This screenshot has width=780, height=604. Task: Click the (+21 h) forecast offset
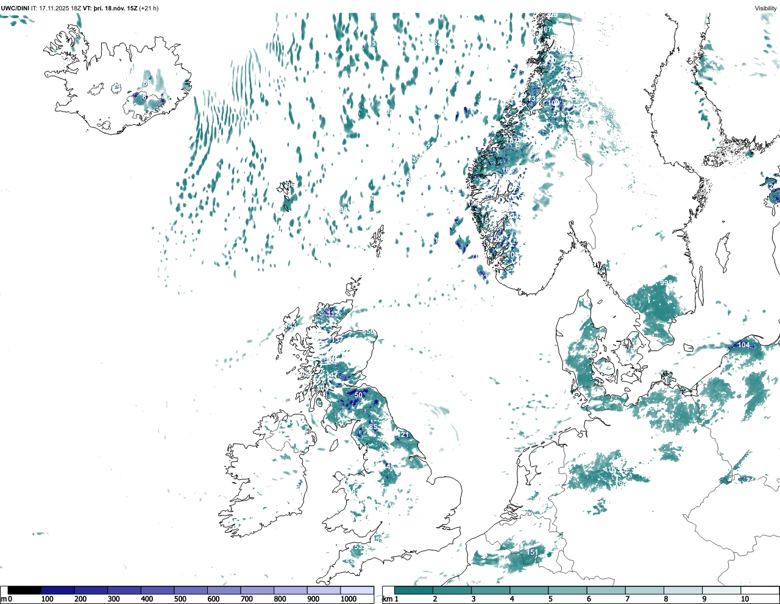click(x=149, y=8)
